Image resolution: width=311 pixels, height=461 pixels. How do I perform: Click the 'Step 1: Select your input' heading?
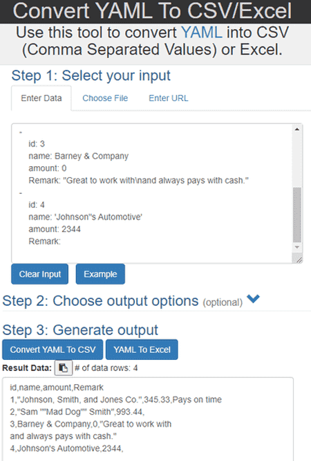[91, 76]
